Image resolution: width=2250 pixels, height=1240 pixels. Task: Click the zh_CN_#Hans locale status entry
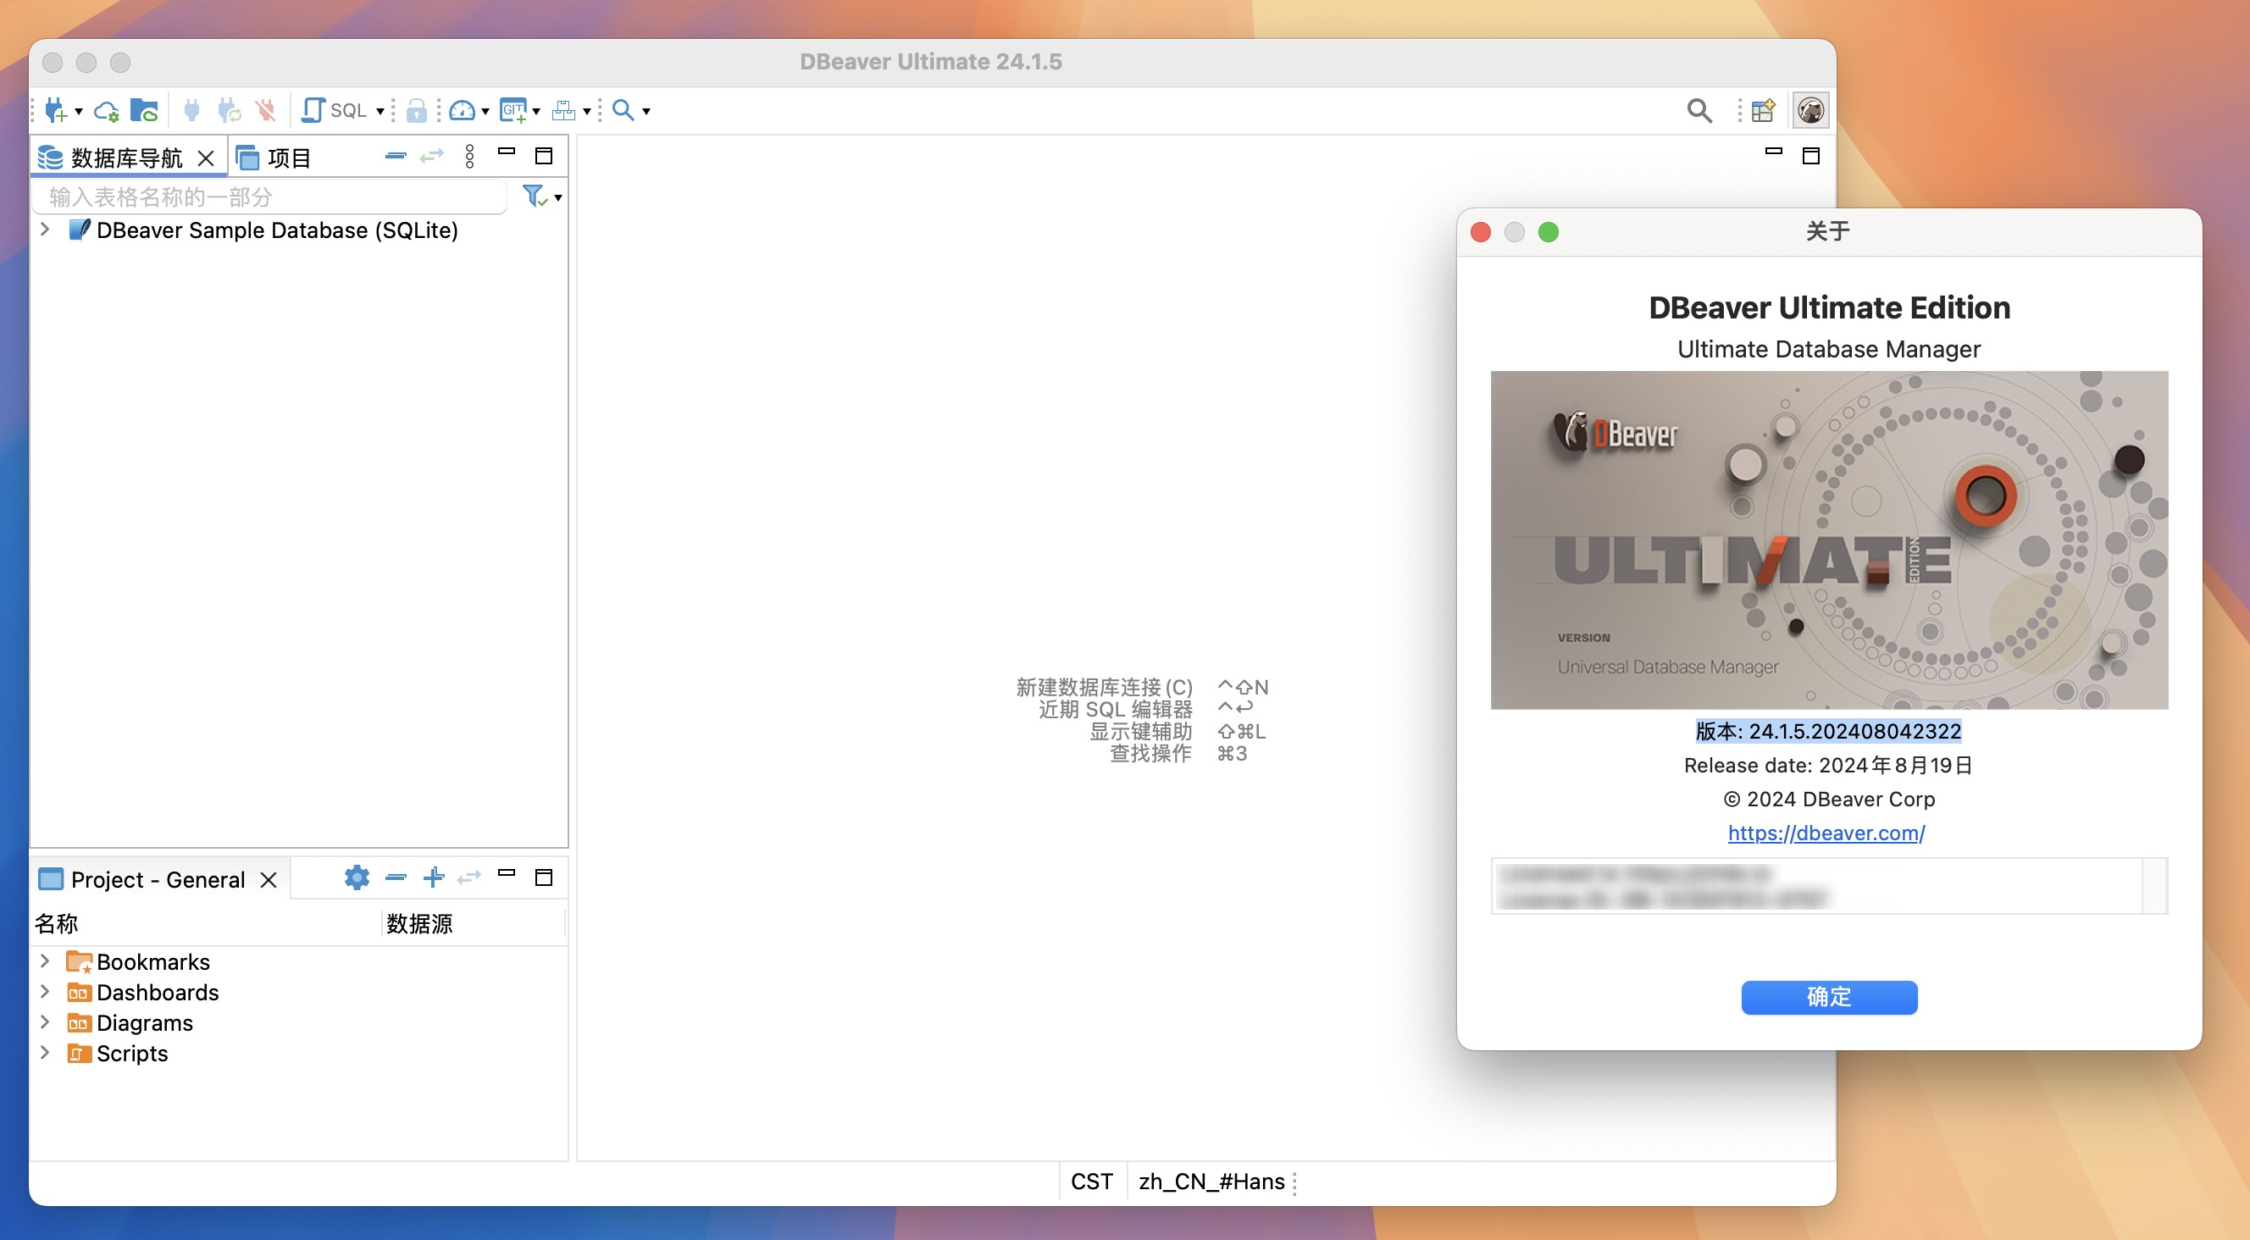[x=1211, y=1181]
